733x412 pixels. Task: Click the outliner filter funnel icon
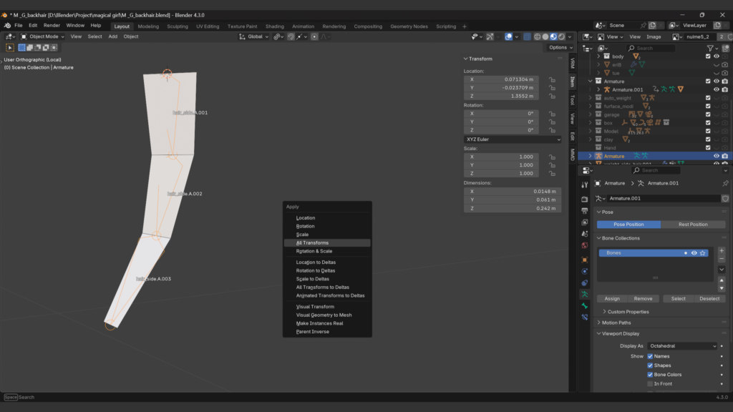(x=711, y=48)
